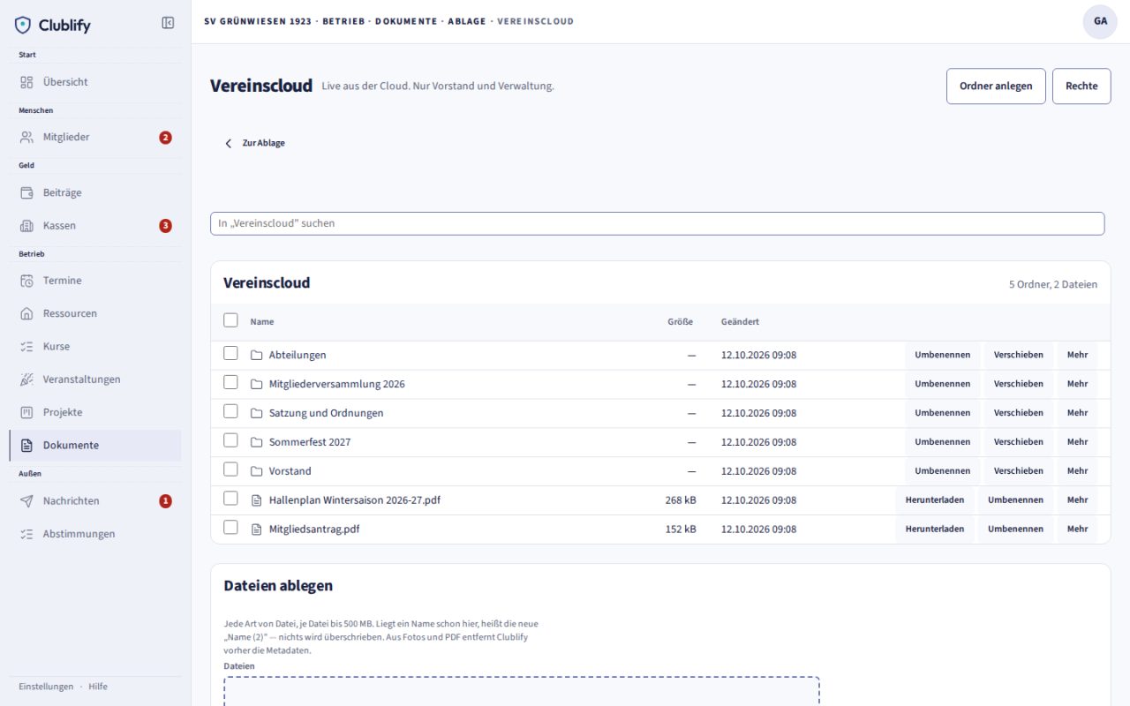Check the Mitgliederversammlung 2026 checkbox

(230, 382)
